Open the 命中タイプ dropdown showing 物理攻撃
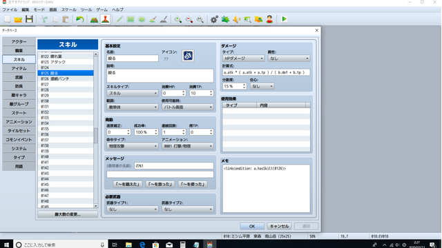This screenshot has width=442, height=248. tap(132, 146)
